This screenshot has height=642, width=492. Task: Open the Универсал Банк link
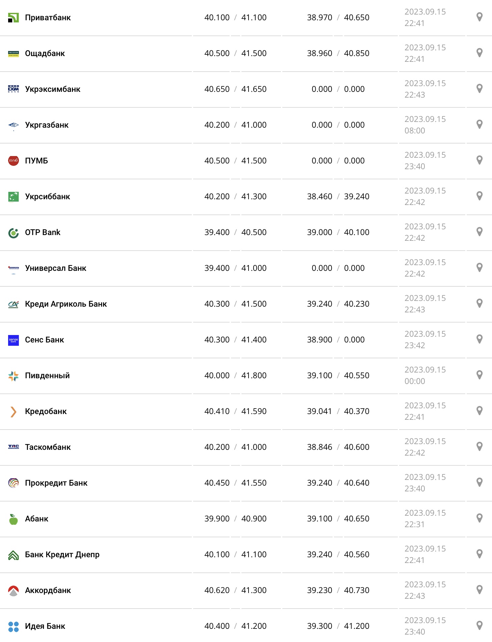point(55,268)
